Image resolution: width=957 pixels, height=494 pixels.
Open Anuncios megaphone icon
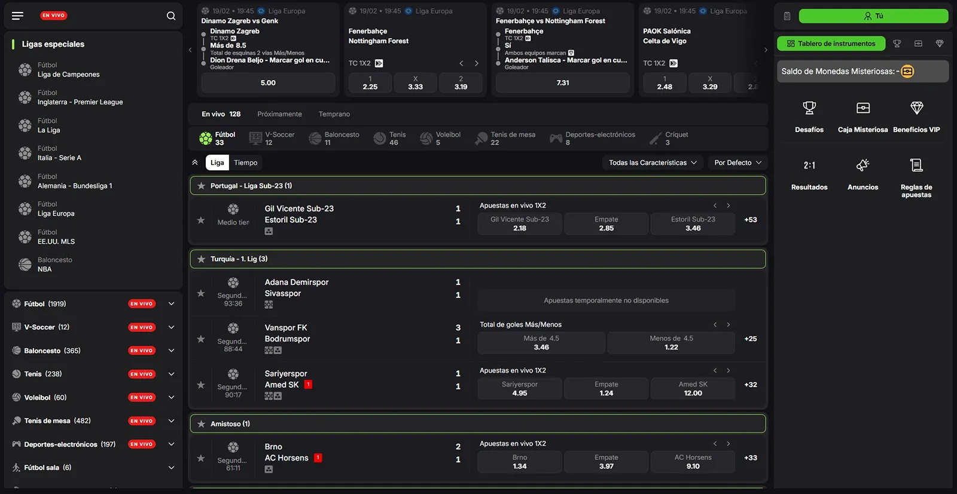click(x=863, y=165)
